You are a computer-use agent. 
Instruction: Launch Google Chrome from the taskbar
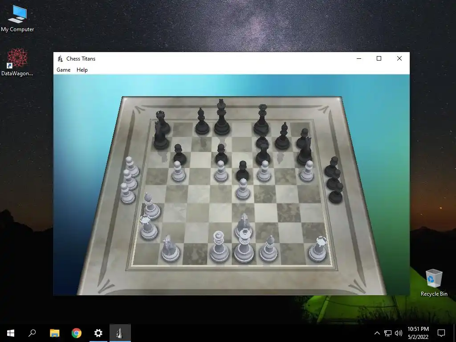77,333
